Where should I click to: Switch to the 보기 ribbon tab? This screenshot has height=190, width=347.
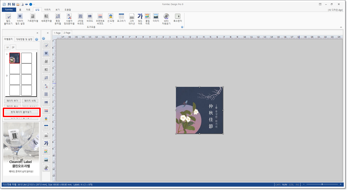(57, 9)
